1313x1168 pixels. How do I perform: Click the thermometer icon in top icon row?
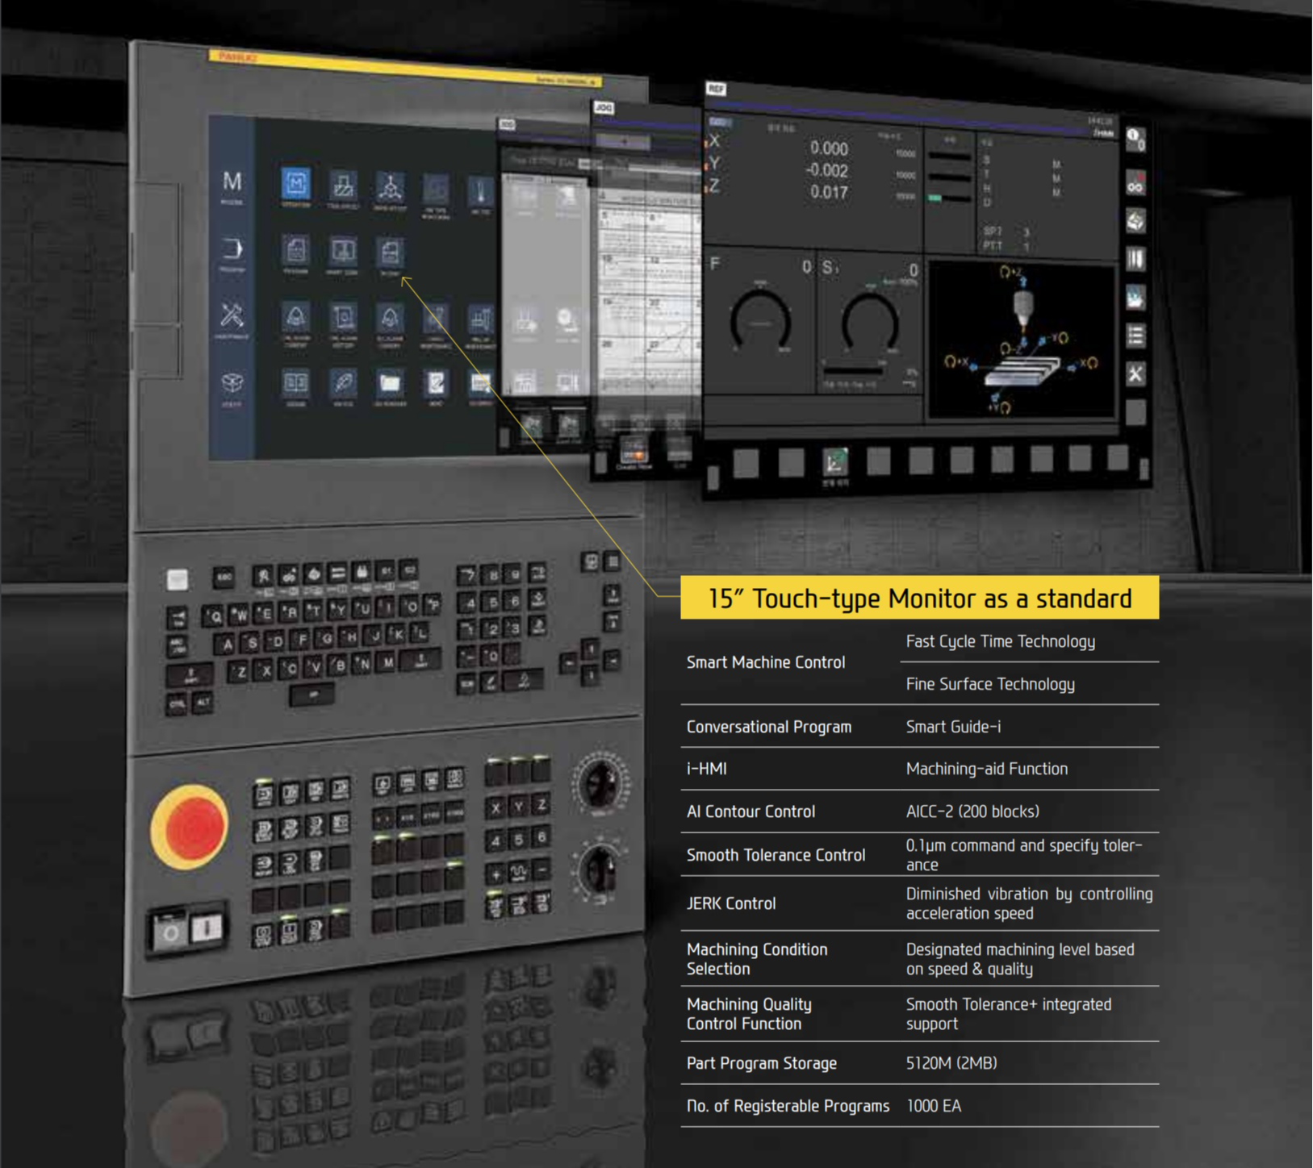[x=481, y=190]
